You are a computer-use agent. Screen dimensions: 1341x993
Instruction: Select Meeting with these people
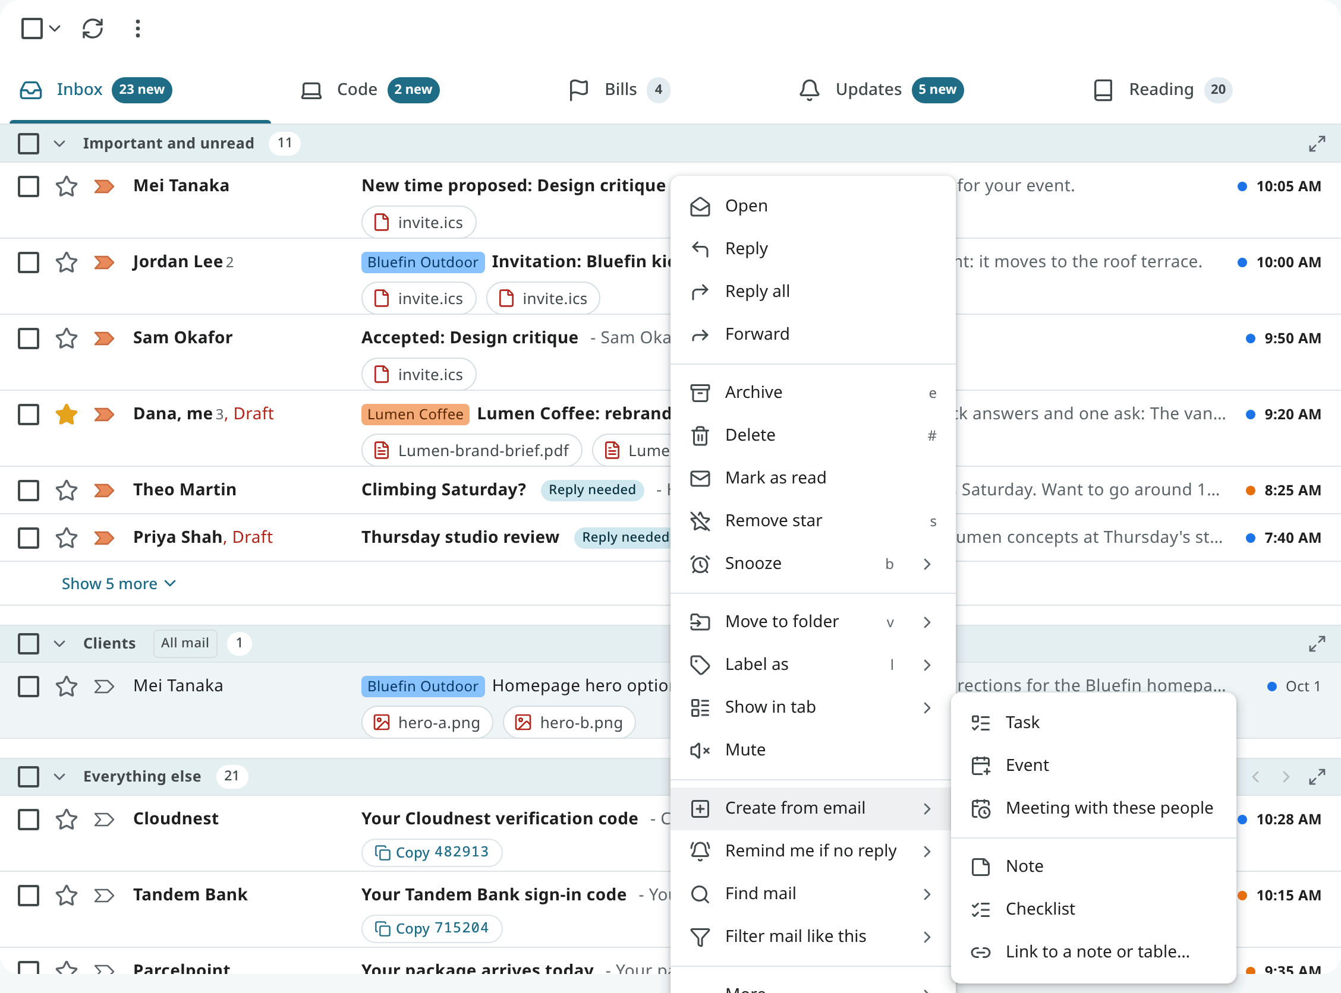pyautogui.click(x=1093, y=808)
